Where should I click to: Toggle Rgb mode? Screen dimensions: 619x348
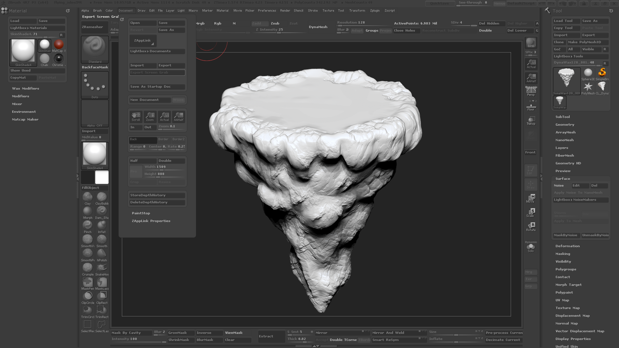coord(218,23)
